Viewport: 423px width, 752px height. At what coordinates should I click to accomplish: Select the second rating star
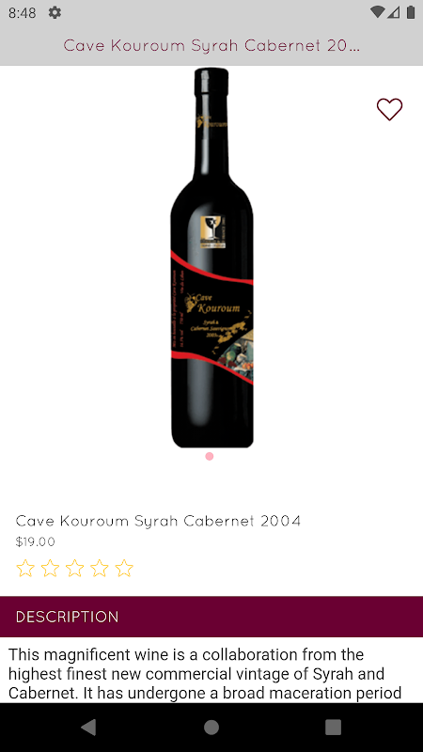tap(50, 569)
